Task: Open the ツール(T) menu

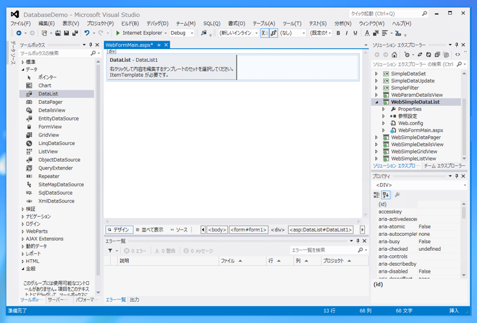Action: 292,23
